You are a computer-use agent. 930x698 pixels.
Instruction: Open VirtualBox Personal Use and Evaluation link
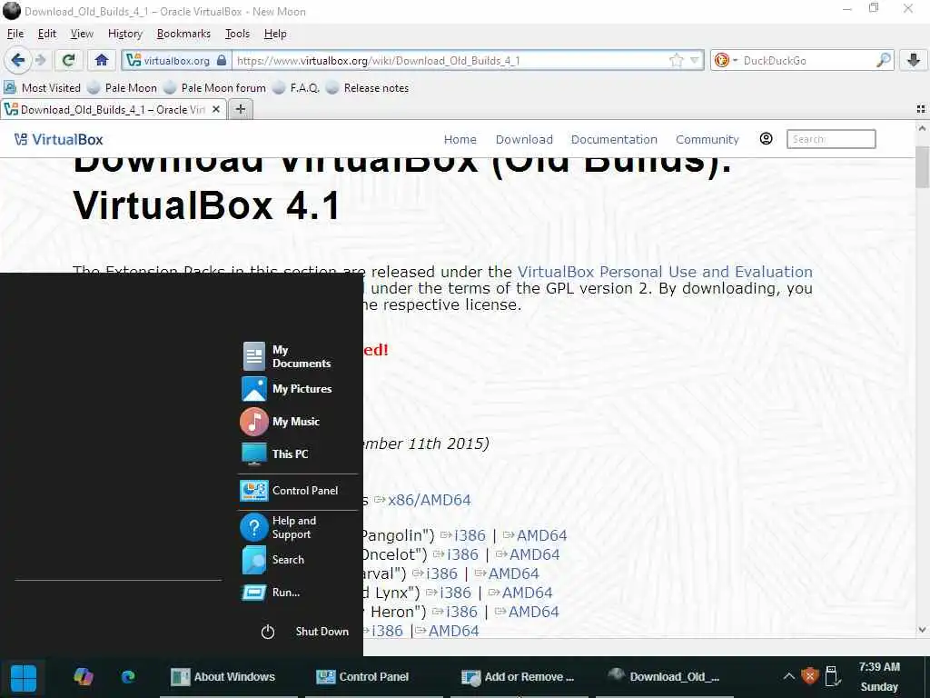665,272
